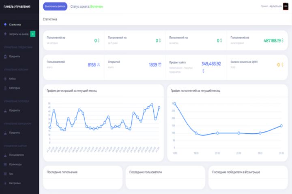Click the green counter badge on Запросы на вывод
Viewport: 292px width, 194px height.
point(33,34)
